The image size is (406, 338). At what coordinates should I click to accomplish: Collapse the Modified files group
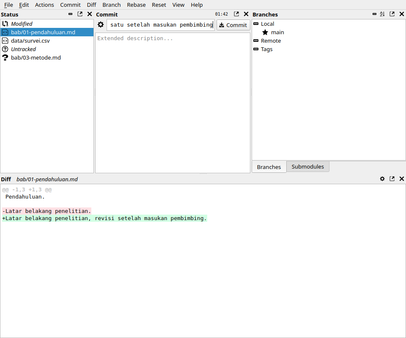coord(22,24)
